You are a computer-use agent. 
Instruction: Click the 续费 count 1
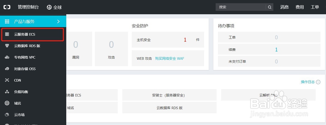point(276,50)
